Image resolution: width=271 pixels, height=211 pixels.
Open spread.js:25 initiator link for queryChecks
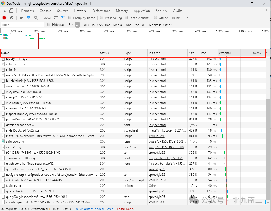[x=157, y=191]
